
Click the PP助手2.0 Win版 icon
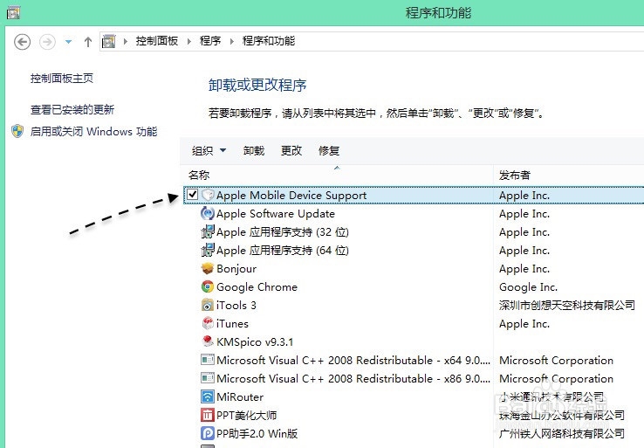208,433
